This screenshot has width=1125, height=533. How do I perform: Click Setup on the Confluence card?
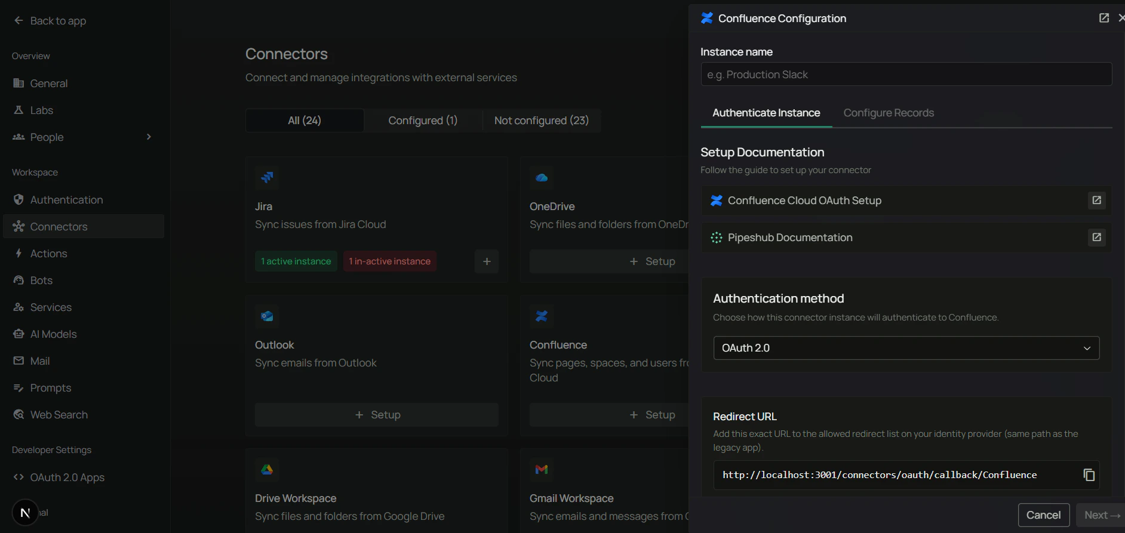pyautogui.click(x=609, y=415)
